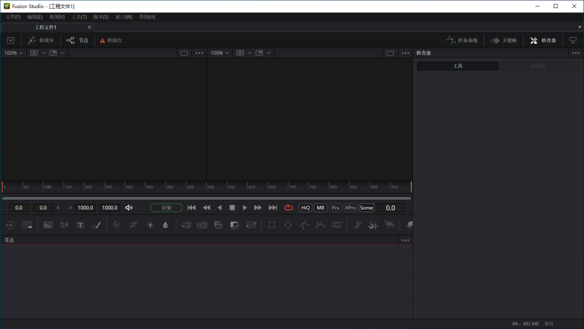Add a Paint node with brush icon

click(x=96, y=225)
